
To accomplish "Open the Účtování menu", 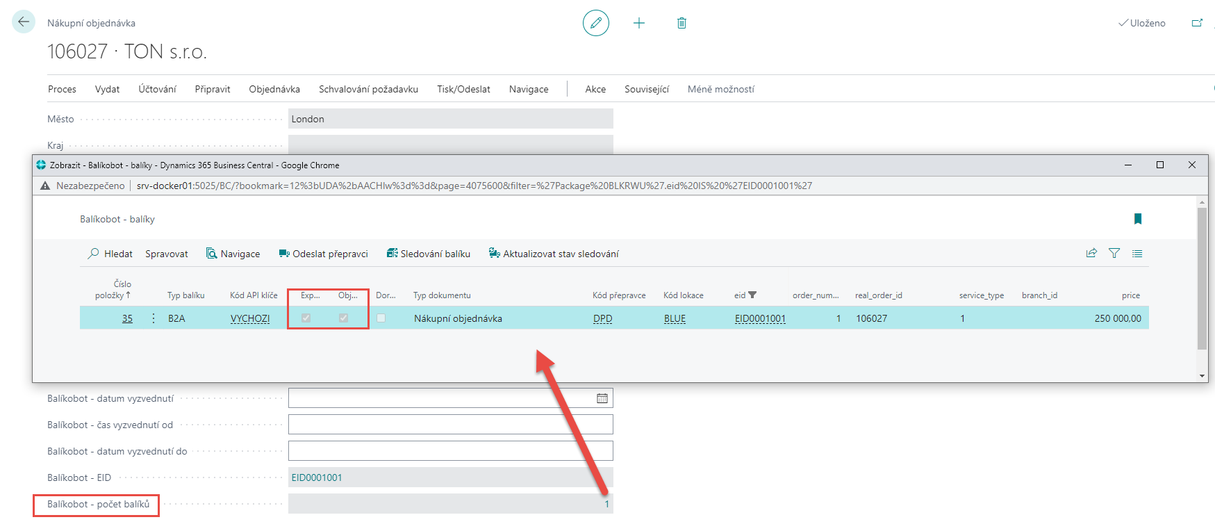I will [x=157, y=89].
